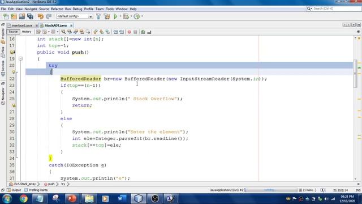Click Toggle Rectangular Selection icon
This screenshot has width=362, height=204.
point(88,32)
